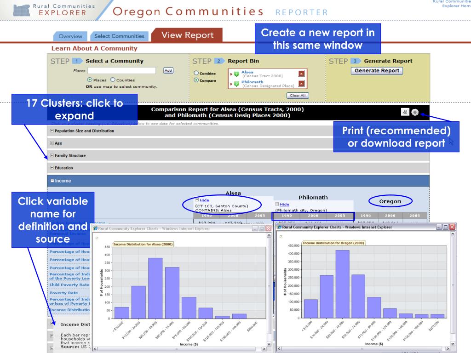Expand the Age cluster
The width and height of the screenshot is (471, 353).
[52, 143]
